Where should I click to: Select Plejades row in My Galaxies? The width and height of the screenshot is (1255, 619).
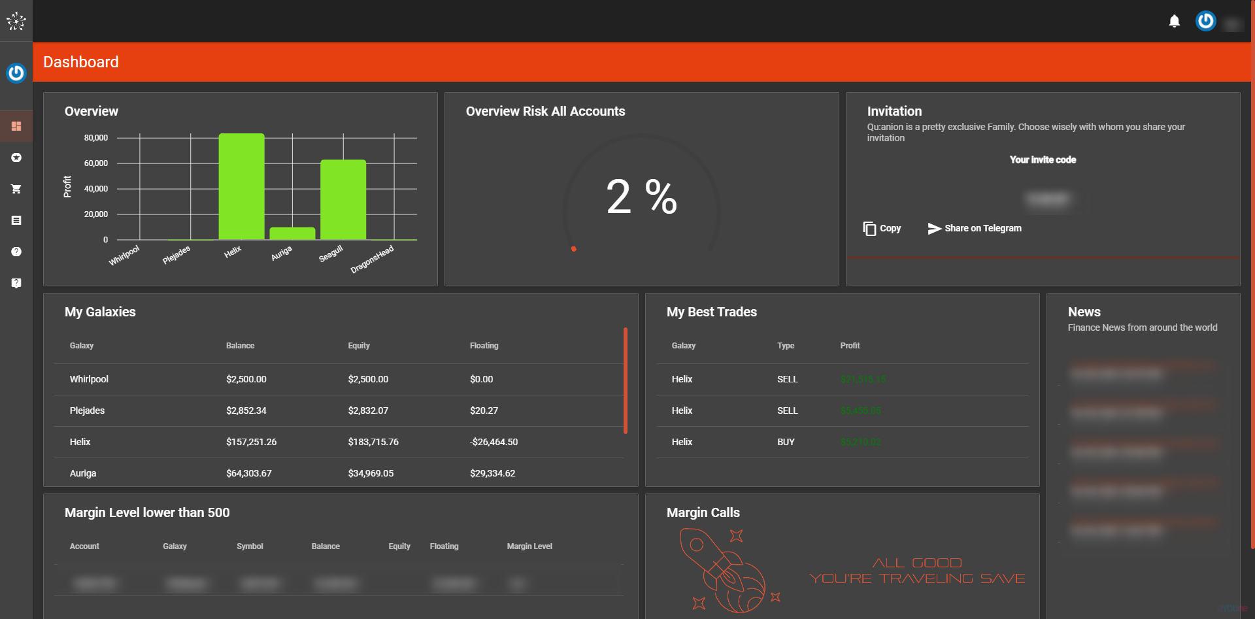[339, 410]
